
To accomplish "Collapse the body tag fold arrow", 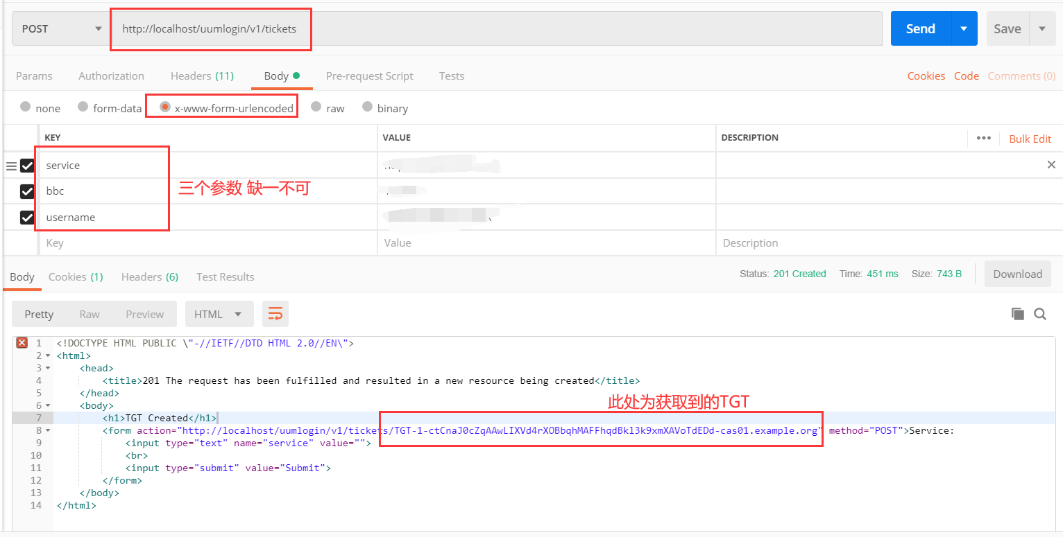I will [x=48, y=405].
